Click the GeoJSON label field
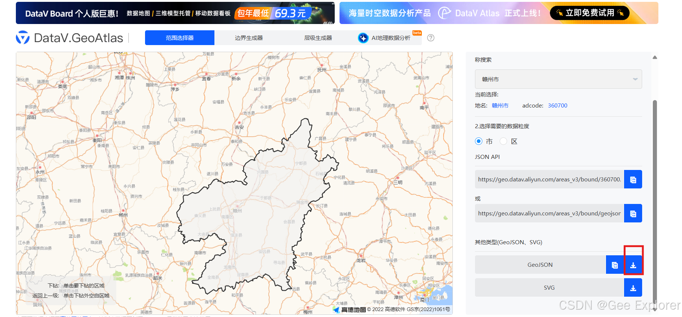The width and height of the screenshot is (682, 317). pyautogui.click(x=540, y=265)
